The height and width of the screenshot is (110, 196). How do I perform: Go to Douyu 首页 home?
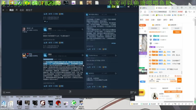(x=142, y=20)
